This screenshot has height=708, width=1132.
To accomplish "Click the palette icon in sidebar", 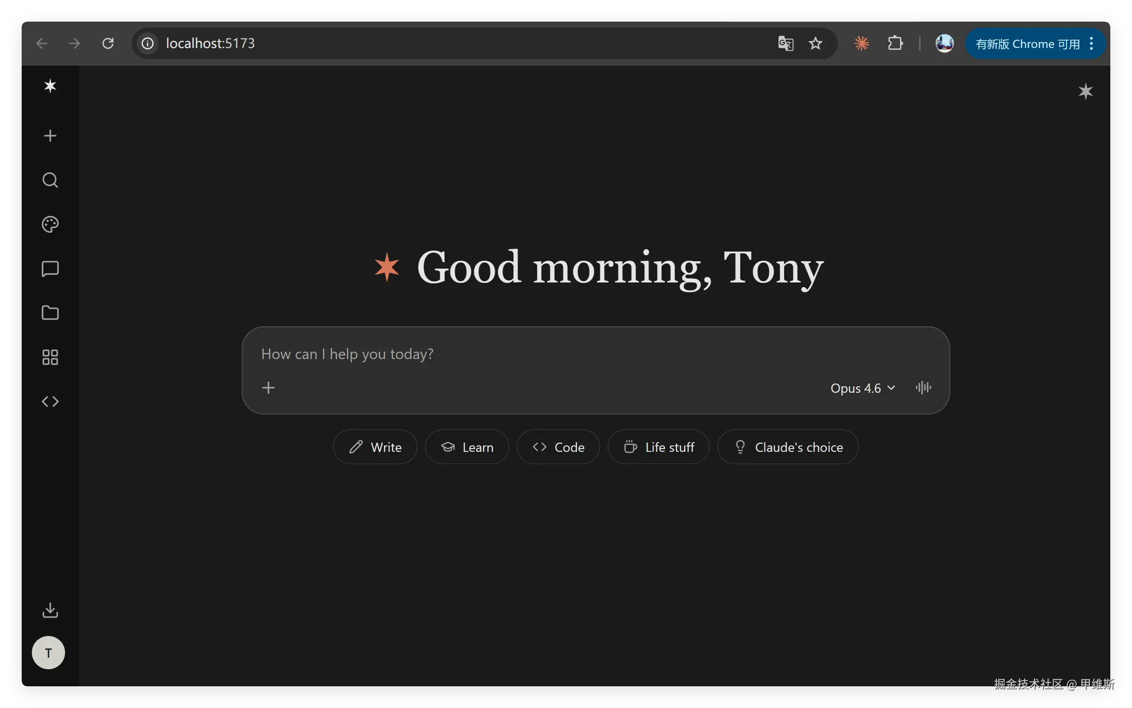I will click(50, 224).
